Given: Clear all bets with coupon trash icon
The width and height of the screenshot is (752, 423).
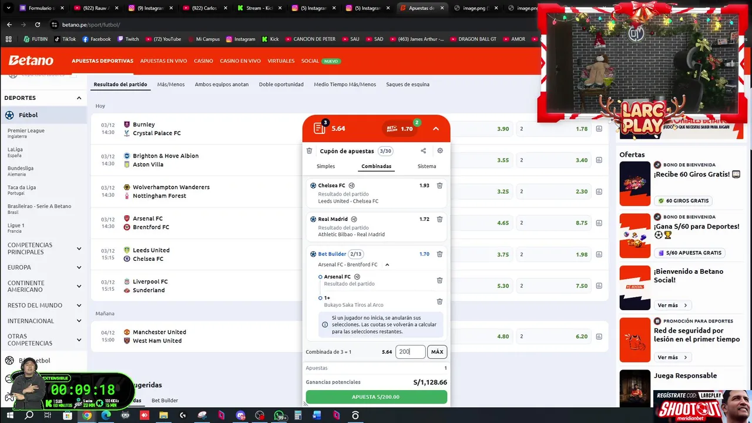Looking at the screenshot, I should coord(310,151).
